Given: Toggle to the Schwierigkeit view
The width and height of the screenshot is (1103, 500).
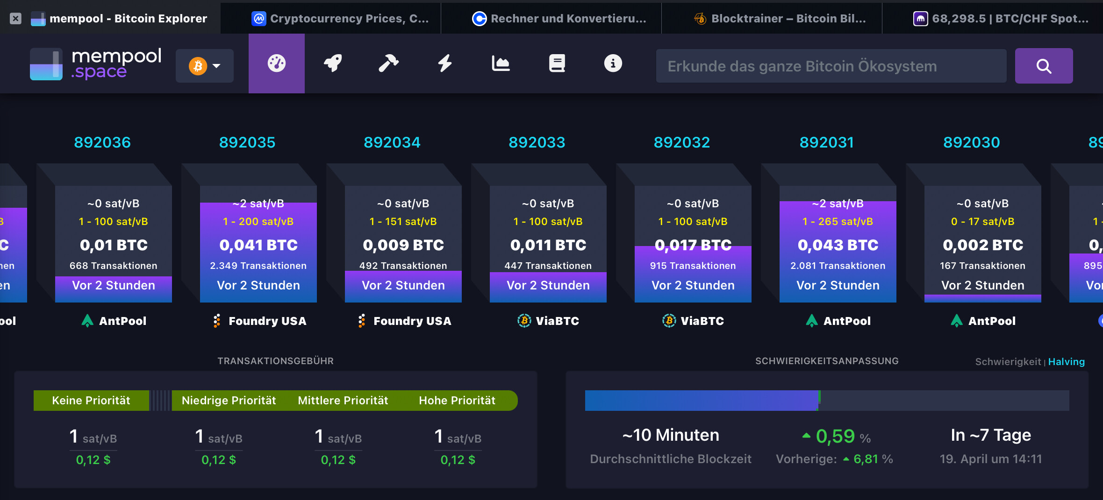Looking at the screenshot, I should 1008,362.
